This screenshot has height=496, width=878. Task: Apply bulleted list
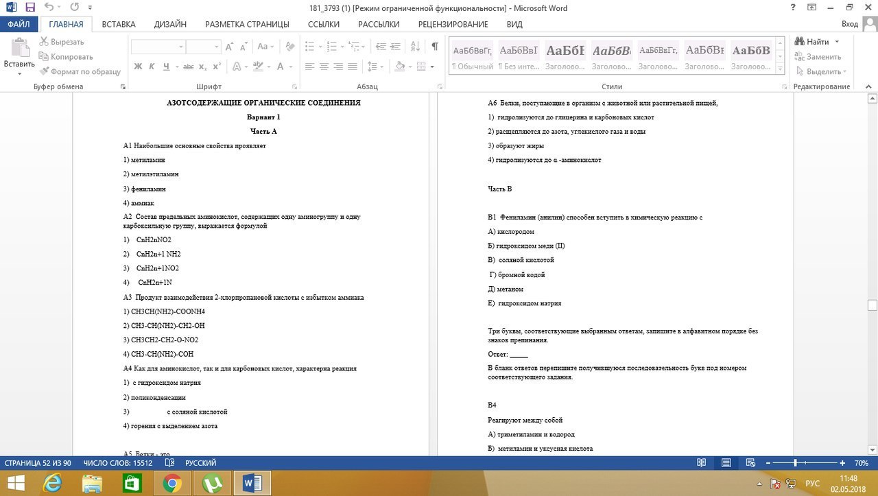(309, 47)
